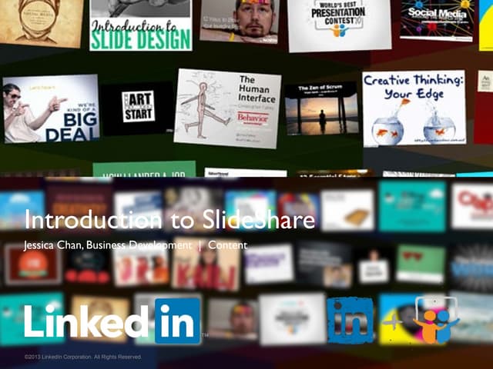
Task: Click the Introduction to SlideShare title
Action: coord(169,220)
